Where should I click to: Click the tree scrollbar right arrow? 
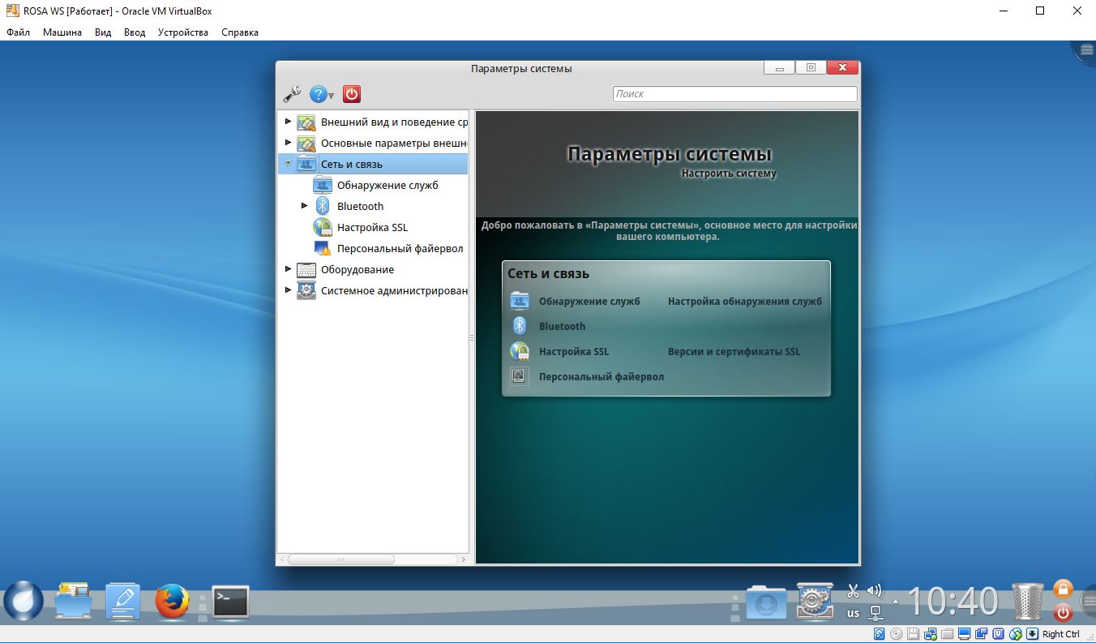(x=464, y=559)
